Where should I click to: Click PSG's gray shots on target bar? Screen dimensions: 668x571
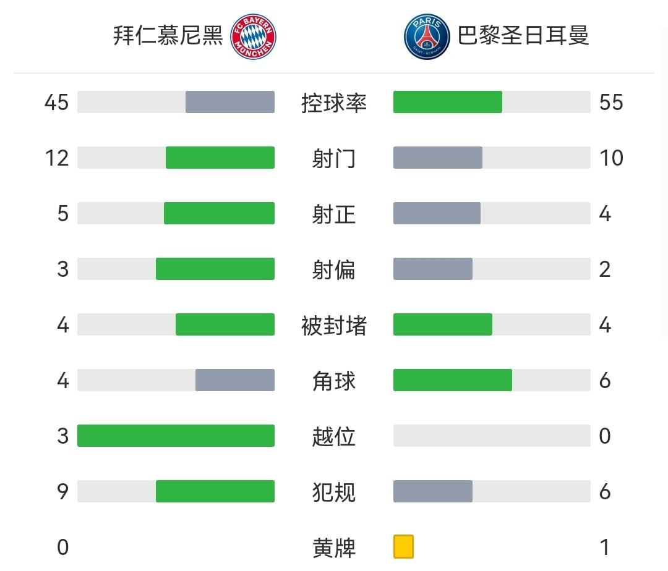437,213
